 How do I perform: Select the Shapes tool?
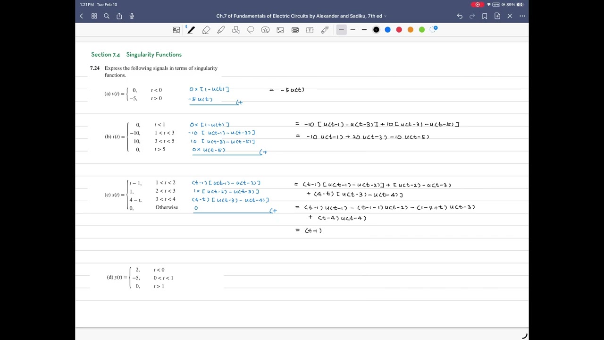coord(236,30)
